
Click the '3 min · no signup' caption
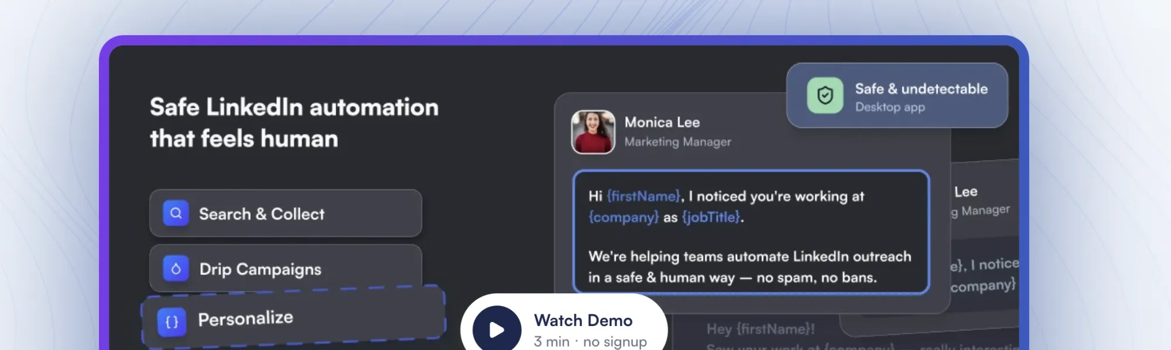click(x=590, y=342)
